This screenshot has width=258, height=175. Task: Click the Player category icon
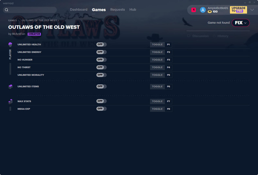10,45
